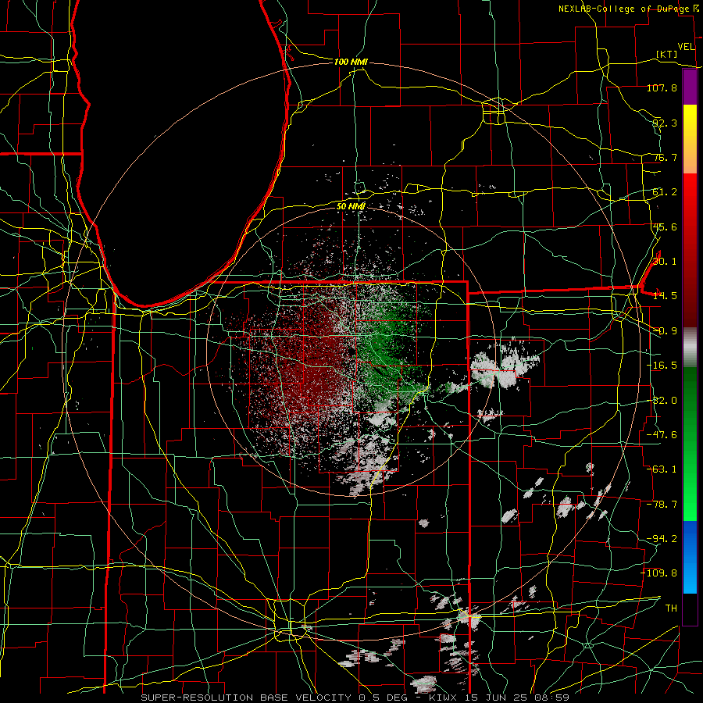Click the 92.3 legend value
The height and width of the screenshot is (703, 703).
click(x=665, y=123)
